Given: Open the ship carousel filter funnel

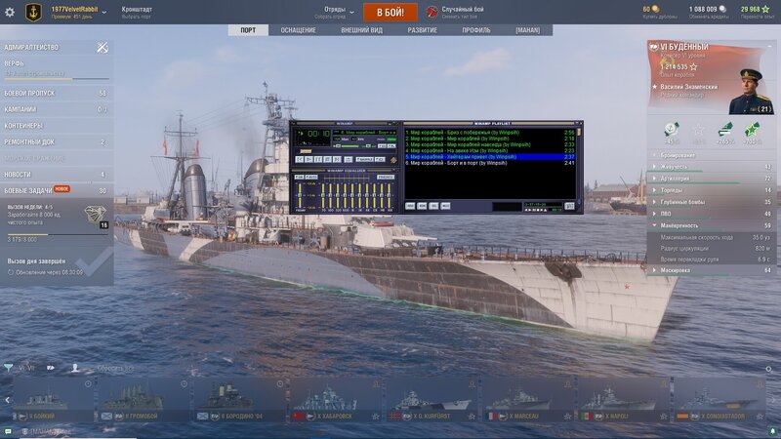Looking at the screenshot, I should click(9, 368).
